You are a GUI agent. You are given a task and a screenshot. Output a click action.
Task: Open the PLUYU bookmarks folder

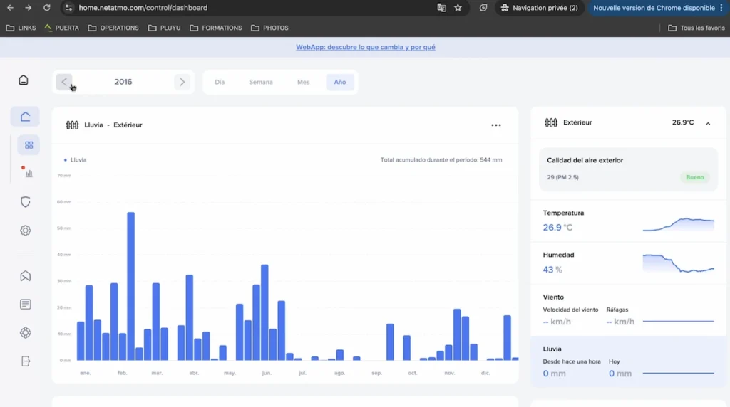(164, 28)
